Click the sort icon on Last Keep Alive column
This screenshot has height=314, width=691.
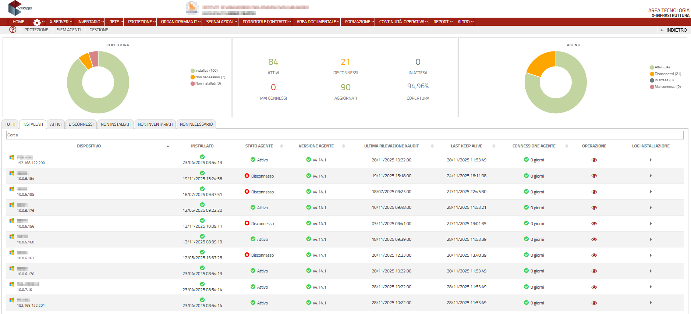click(494, 146)
